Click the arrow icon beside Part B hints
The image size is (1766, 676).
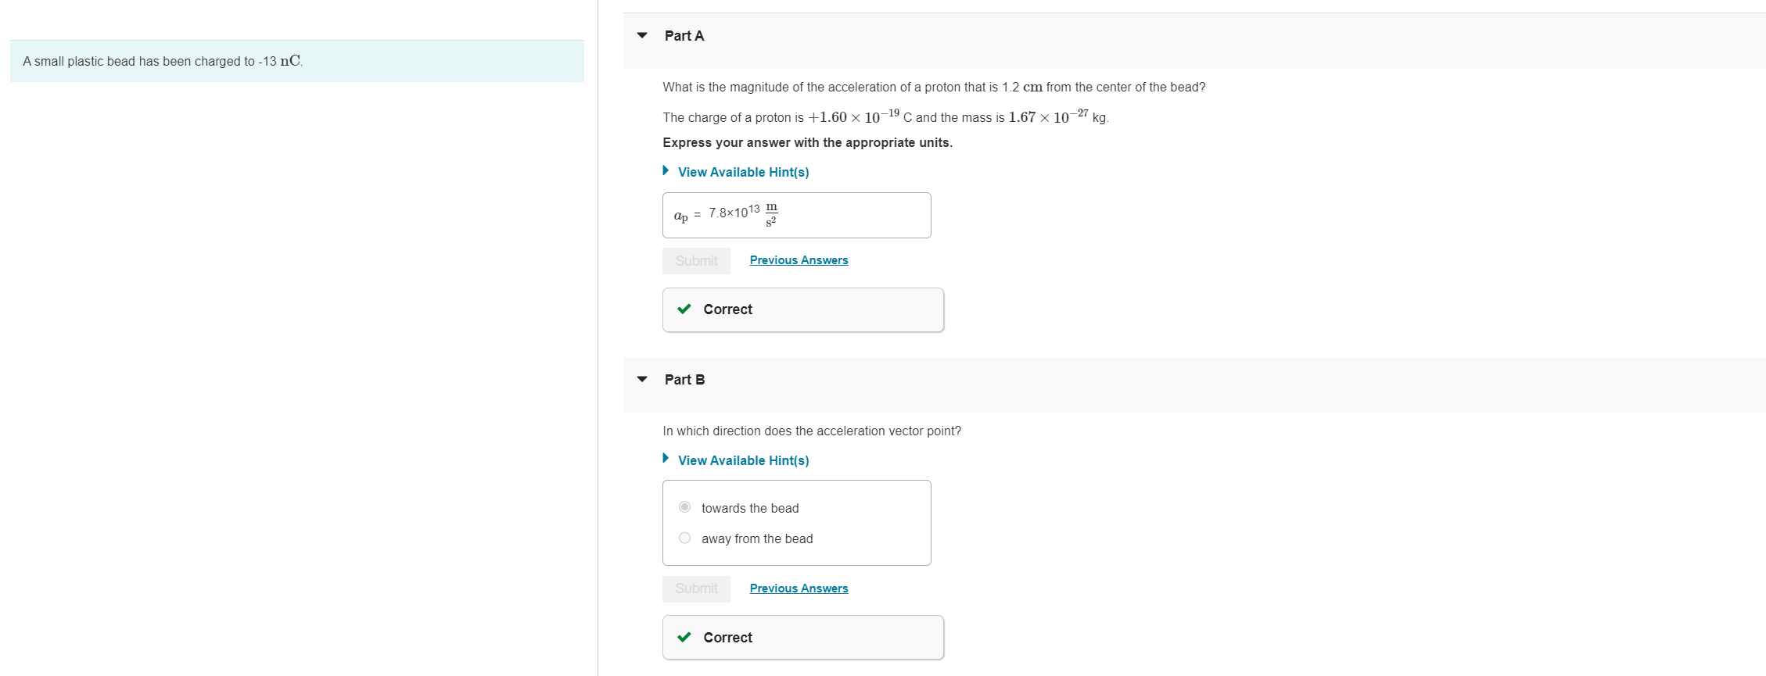point(666,459)
